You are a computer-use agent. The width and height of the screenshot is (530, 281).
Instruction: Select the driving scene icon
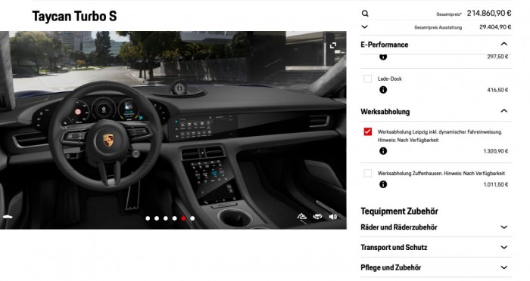pos(302,217)
